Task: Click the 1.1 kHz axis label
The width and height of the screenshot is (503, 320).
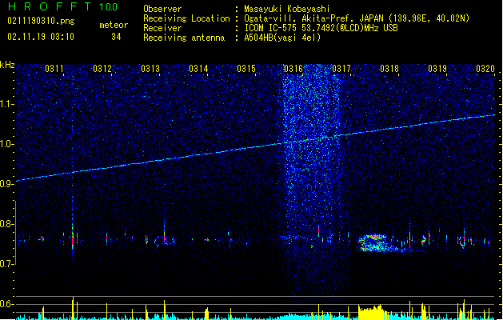Action: 7,104
